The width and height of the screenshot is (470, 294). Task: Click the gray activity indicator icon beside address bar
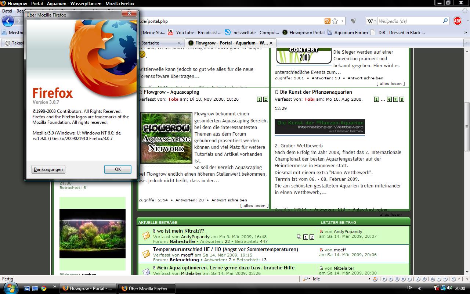click(354, 21)
